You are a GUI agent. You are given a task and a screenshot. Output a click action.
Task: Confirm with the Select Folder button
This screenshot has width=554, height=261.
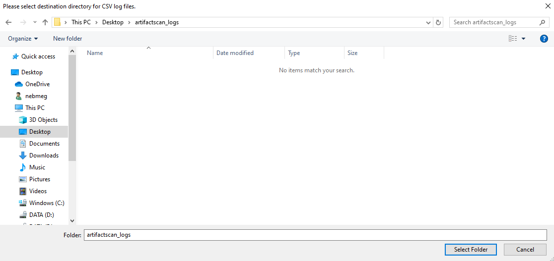click(471, 249)
